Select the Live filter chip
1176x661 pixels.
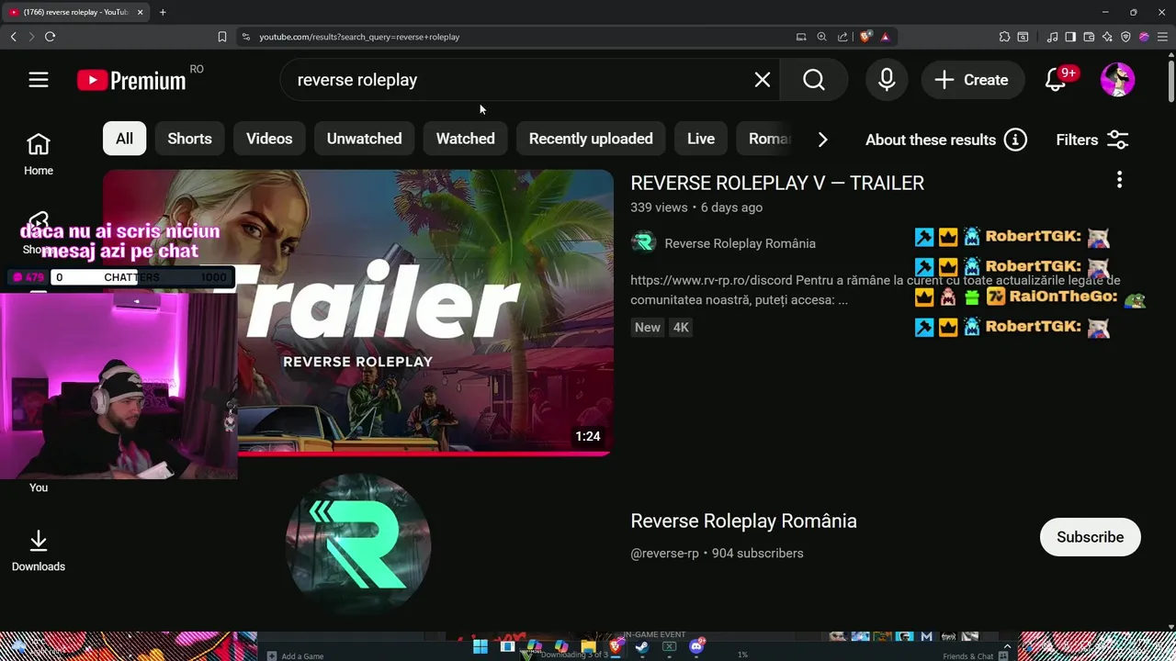[x=700, y=139]
